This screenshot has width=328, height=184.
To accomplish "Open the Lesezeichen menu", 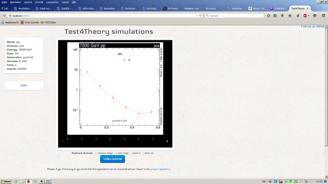I will [x=52, y=2].
